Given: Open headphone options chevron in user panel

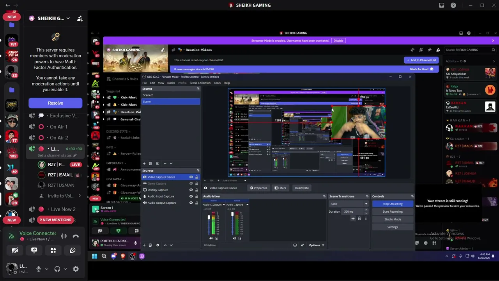Looking at the screenshot, I should pyautogui.click(x=65, y=269).
